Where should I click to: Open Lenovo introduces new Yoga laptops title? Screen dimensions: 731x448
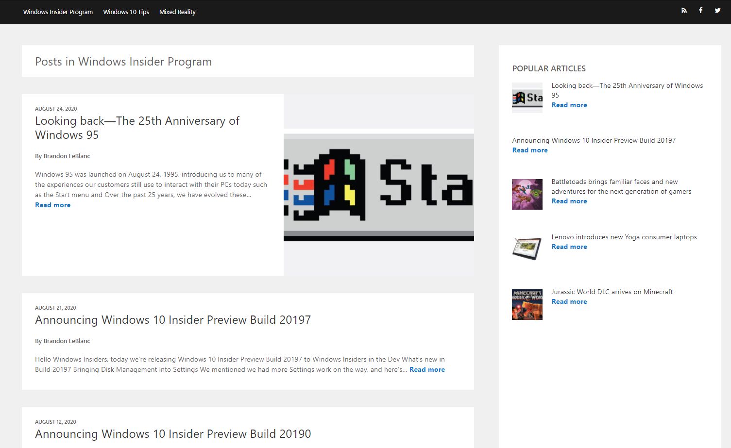pos(624,237)
